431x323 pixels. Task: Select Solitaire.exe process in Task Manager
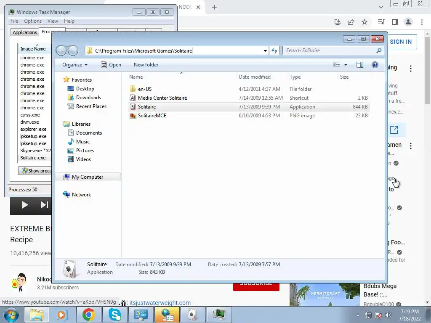click(33, 158)
